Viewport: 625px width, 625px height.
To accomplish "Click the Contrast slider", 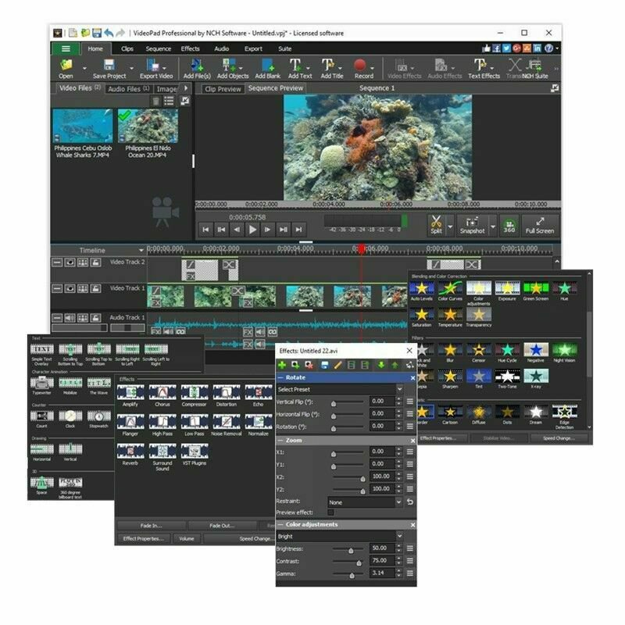I will (348, 562).
